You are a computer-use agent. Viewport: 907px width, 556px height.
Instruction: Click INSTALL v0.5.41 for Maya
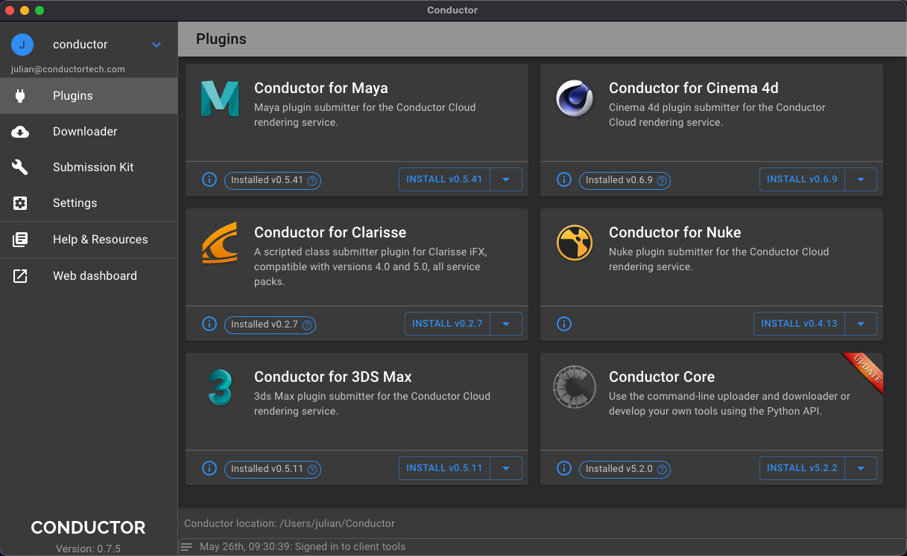tap(444, 179)
